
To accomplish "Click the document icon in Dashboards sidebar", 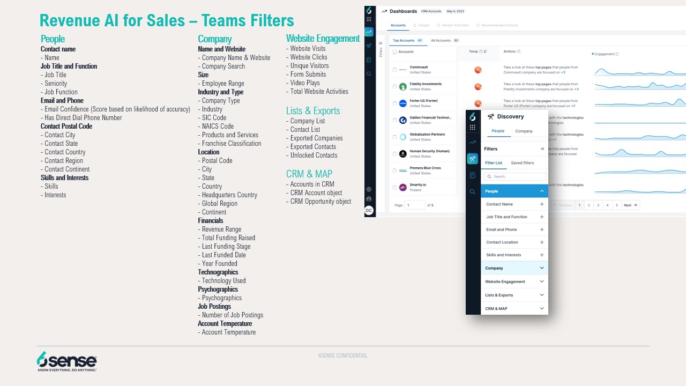I will pyautogui.click(x=369, y=60).
